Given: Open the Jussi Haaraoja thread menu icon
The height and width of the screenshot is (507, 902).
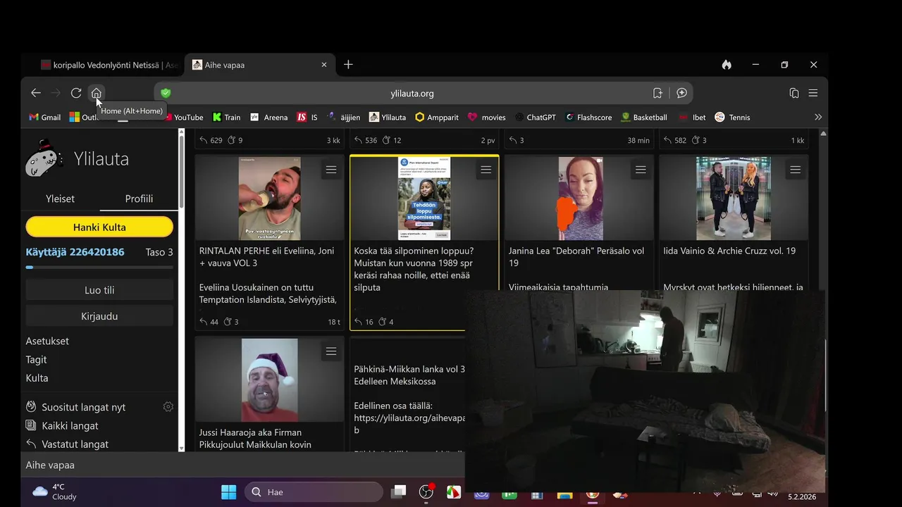Looking at the screenshot, I should click(x=331, y=351).
